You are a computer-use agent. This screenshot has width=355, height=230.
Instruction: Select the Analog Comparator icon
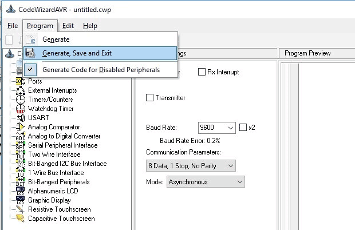pos(21,127)
